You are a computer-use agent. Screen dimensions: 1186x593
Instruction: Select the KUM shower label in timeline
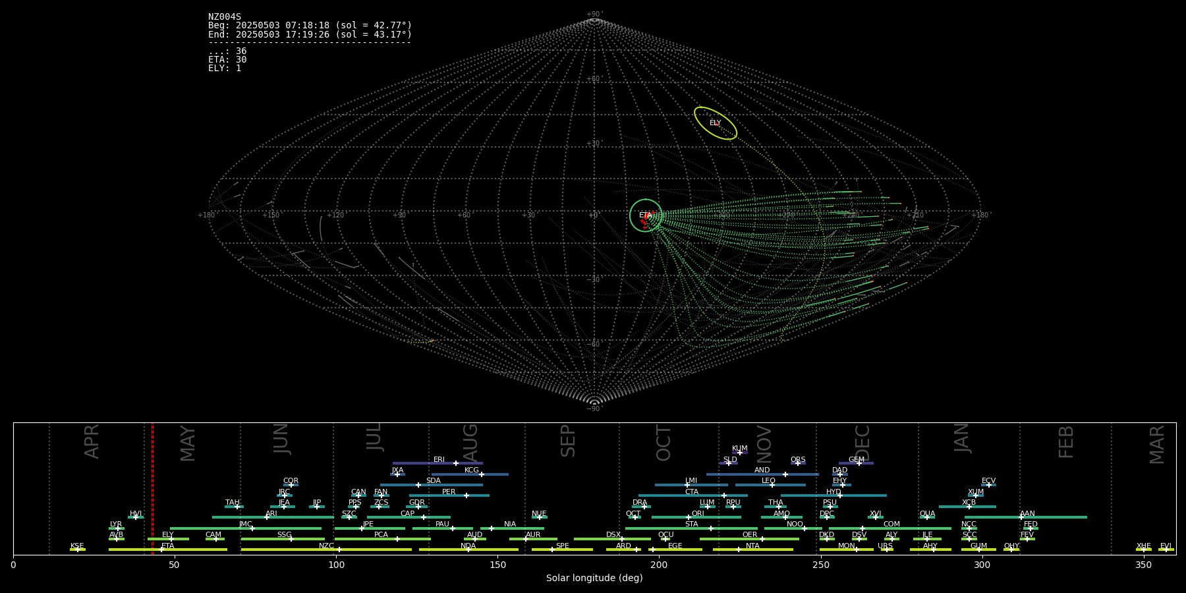[740, 449]
